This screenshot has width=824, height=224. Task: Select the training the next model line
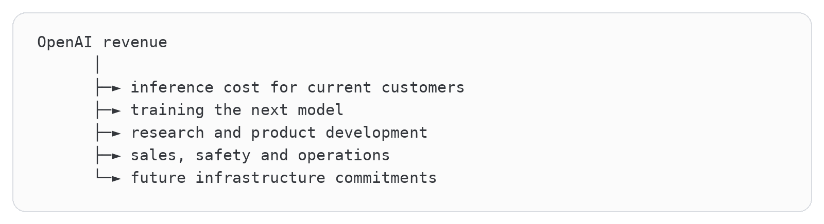coord(237,110)
